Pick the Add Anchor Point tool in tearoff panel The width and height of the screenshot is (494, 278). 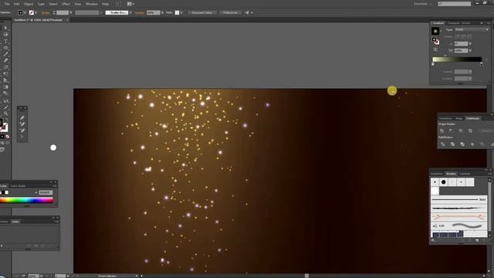coord(22,124)
